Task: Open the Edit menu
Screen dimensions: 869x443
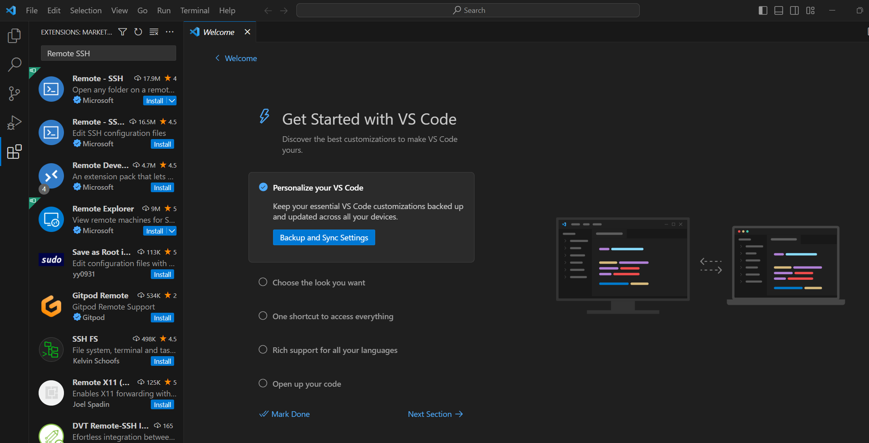Action: click(54, 10)
